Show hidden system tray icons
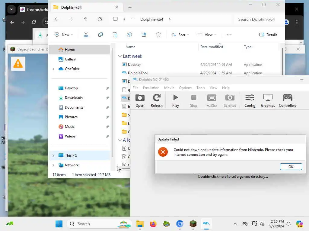The image size is (309, 231). click(x=235, y=224)
